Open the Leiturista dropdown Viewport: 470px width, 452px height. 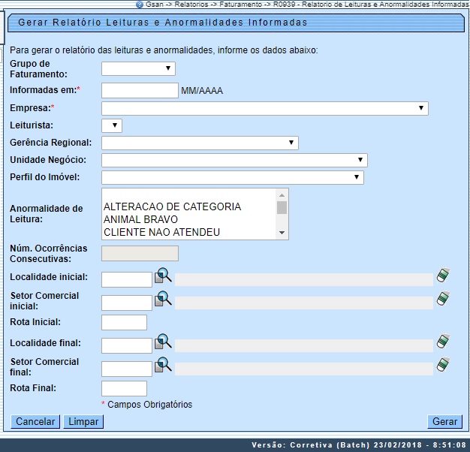click(x=112, y=126)
